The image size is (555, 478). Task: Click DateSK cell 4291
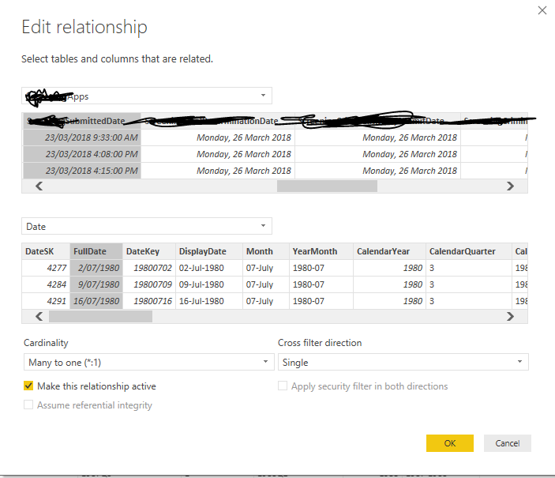46,301
